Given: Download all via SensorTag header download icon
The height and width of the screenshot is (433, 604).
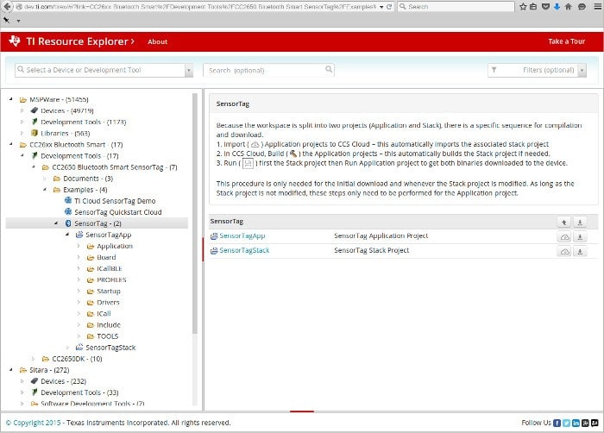Looking at the screenshot, I should [x=580, y=223].
